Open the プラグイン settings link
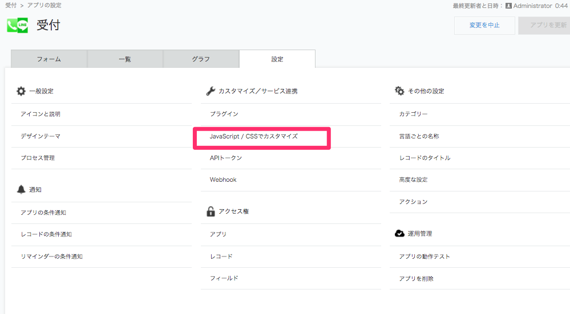Screen dimensions: 570x314 [x=224, y=114]
